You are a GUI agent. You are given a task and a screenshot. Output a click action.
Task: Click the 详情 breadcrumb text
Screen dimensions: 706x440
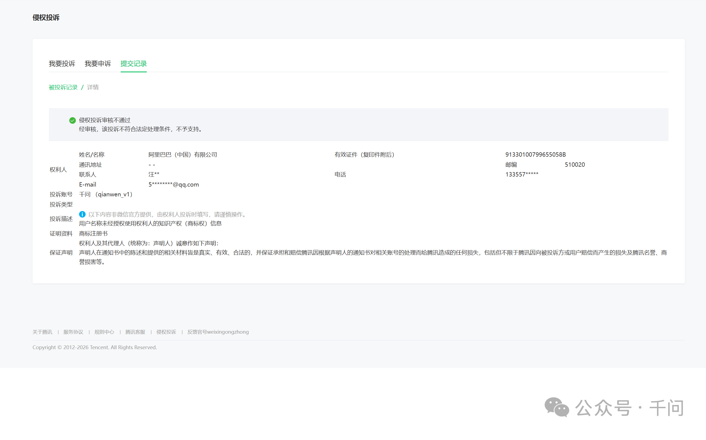[93, 87]
